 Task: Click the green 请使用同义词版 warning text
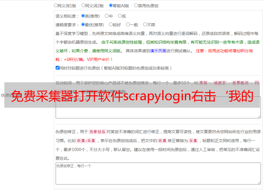[108, 51]
